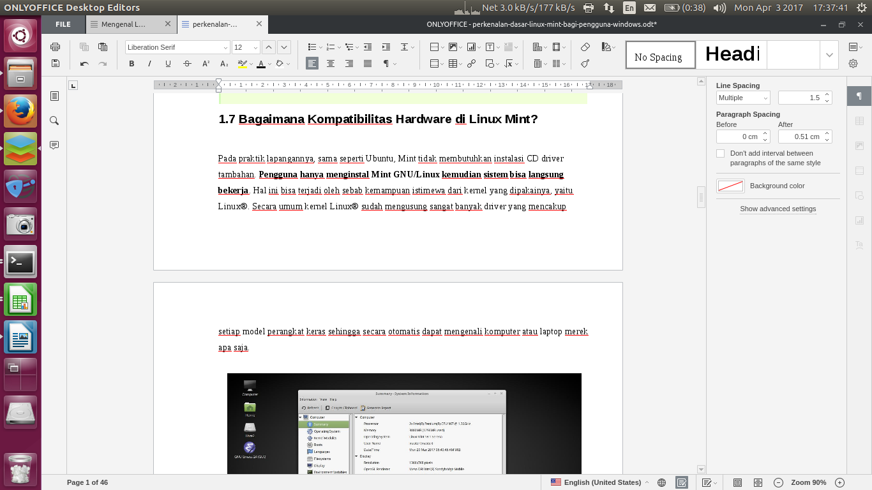
Task: Toggle display of nonprinting characters
Action: click(387, 63)
